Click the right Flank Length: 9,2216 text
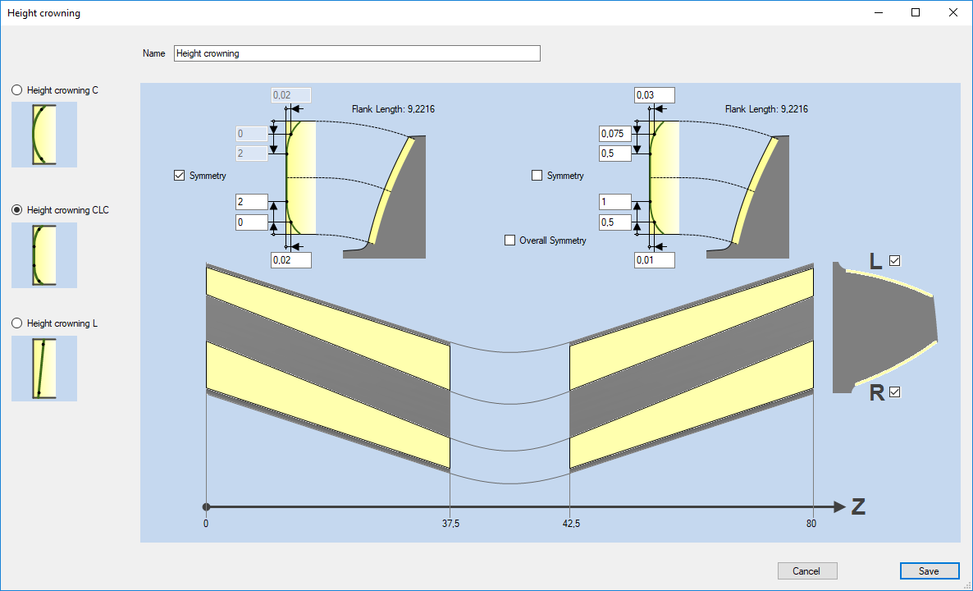The image size is (973, 591). point(766,109)
